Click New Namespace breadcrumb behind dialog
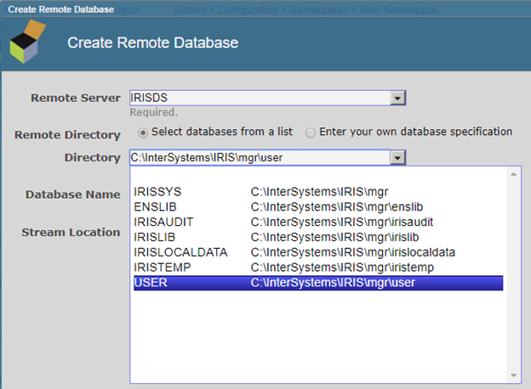The width and height of the screenshot is (531, 389). [398, 10]
